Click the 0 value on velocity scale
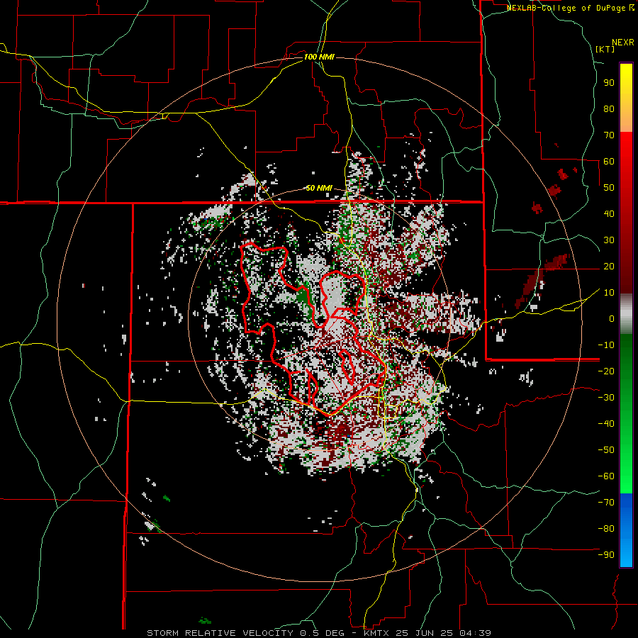The height and width of the screenshot is (638, 638). (612, 318)
